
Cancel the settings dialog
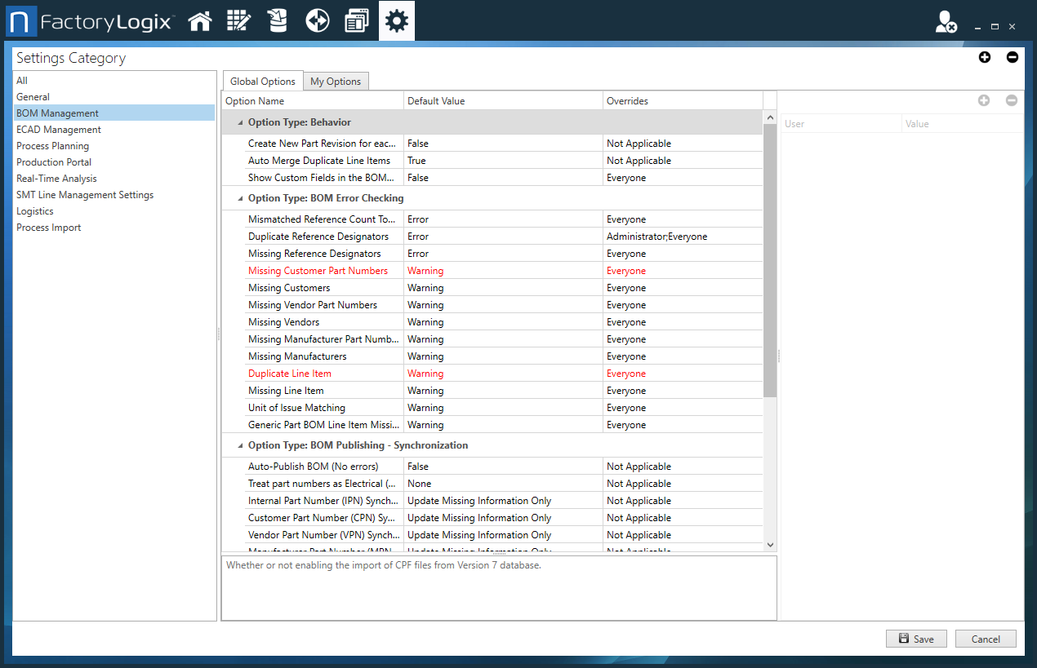pos(986,639)
